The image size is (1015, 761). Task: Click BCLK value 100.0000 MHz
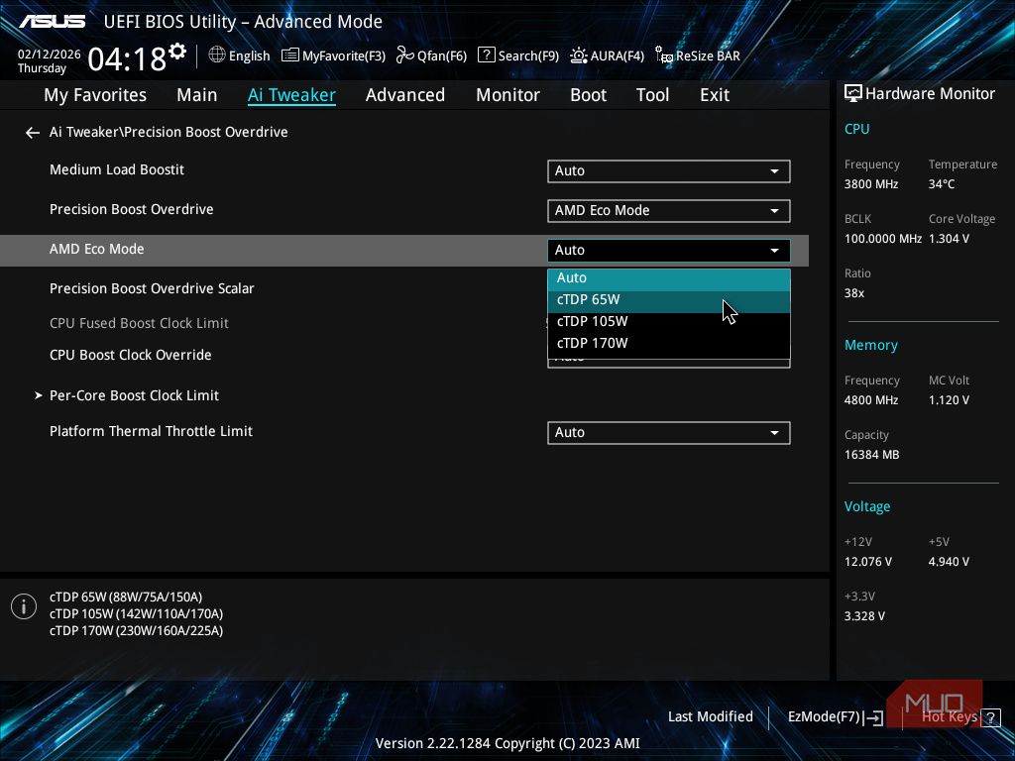point(883,239)
